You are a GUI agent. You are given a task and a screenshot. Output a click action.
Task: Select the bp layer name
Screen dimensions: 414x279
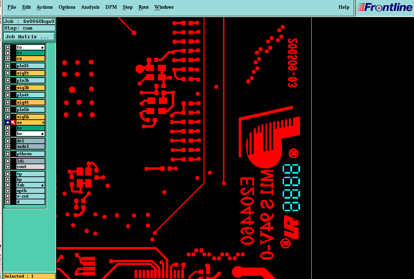(x=30, y=180)
